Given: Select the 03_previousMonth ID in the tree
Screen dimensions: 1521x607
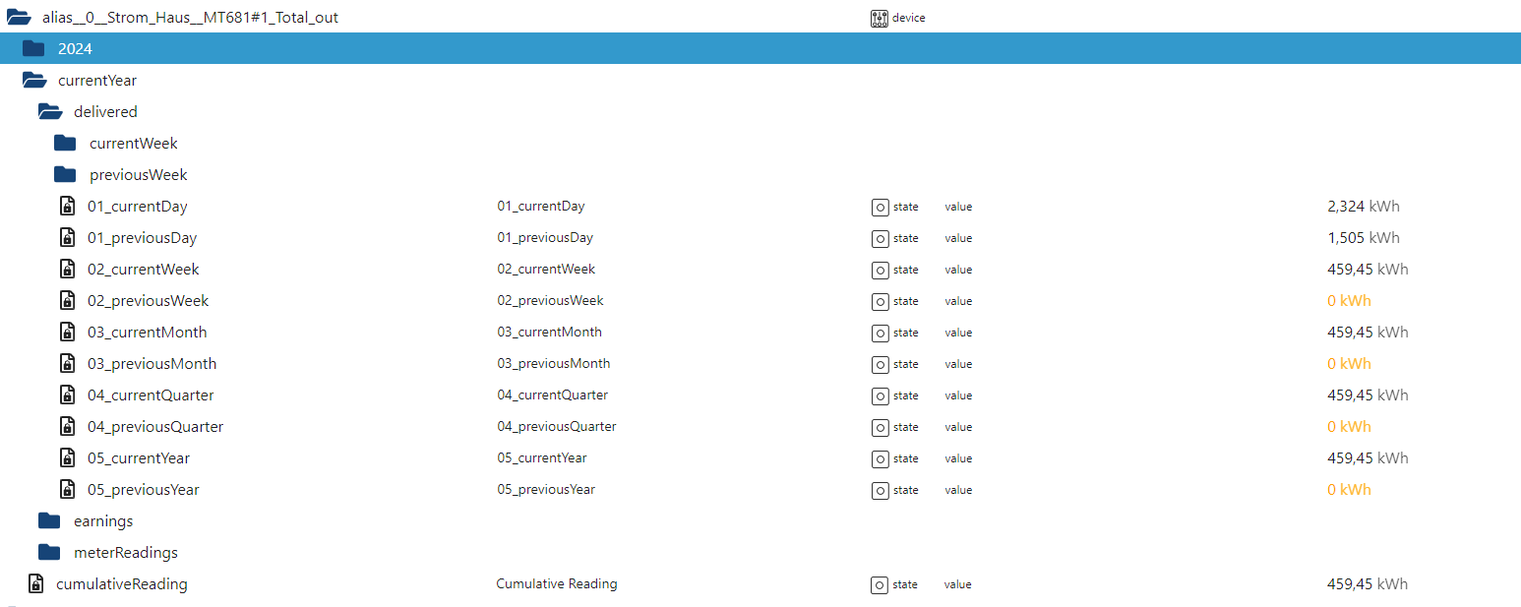Looking at the screenshot, I should click(x=152, y=364).
